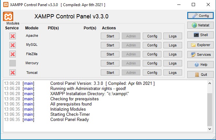This screenshot has height=140, width=216.
Task: Launch the Shell terminal
Action: click(200, 35)
